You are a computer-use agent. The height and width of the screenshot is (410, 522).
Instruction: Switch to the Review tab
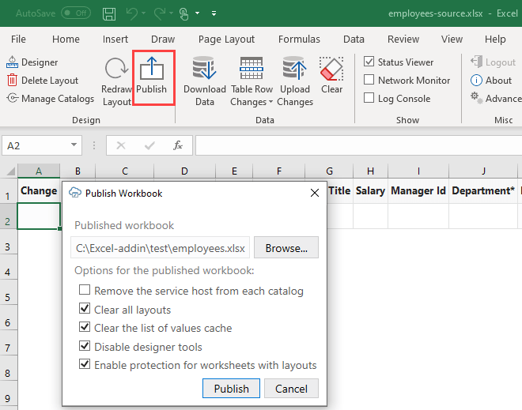[403, 39]
